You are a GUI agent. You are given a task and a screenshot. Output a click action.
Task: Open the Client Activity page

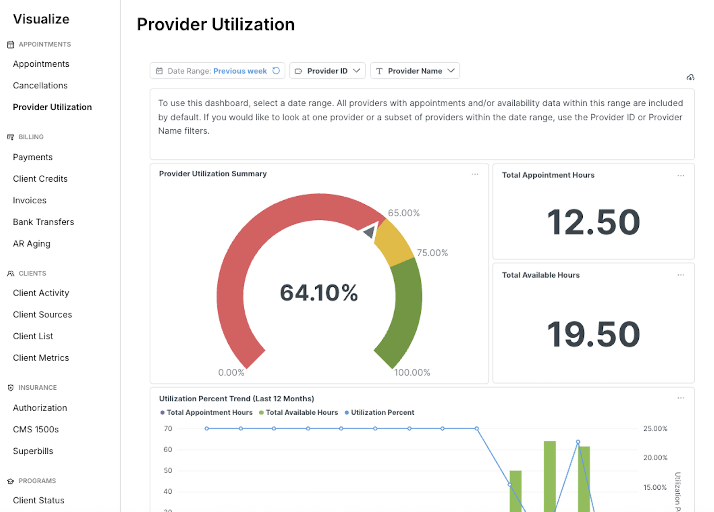pyautogui.click(x=41, y=293)
